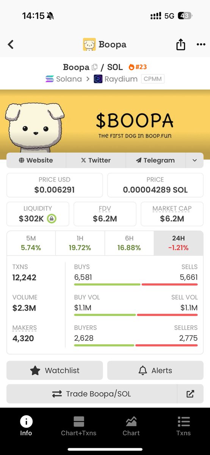The height and width of the screenshot is (455, 210).
Task: Open trade in external link icon
Action: (190, 394)
